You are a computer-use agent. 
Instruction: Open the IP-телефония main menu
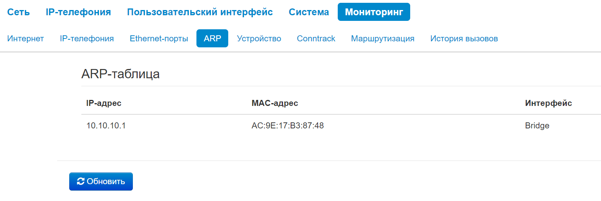pyautogui.click(x=78, y=12)
